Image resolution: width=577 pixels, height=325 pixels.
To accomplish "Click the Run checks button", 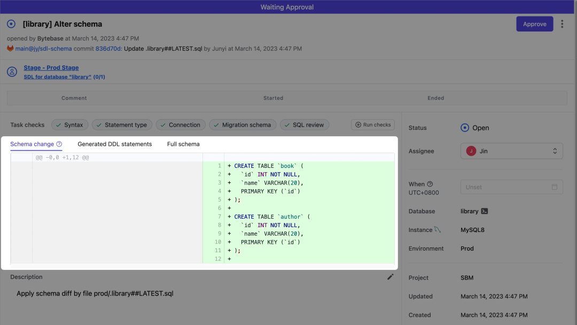I will click(x=373, y=125).
